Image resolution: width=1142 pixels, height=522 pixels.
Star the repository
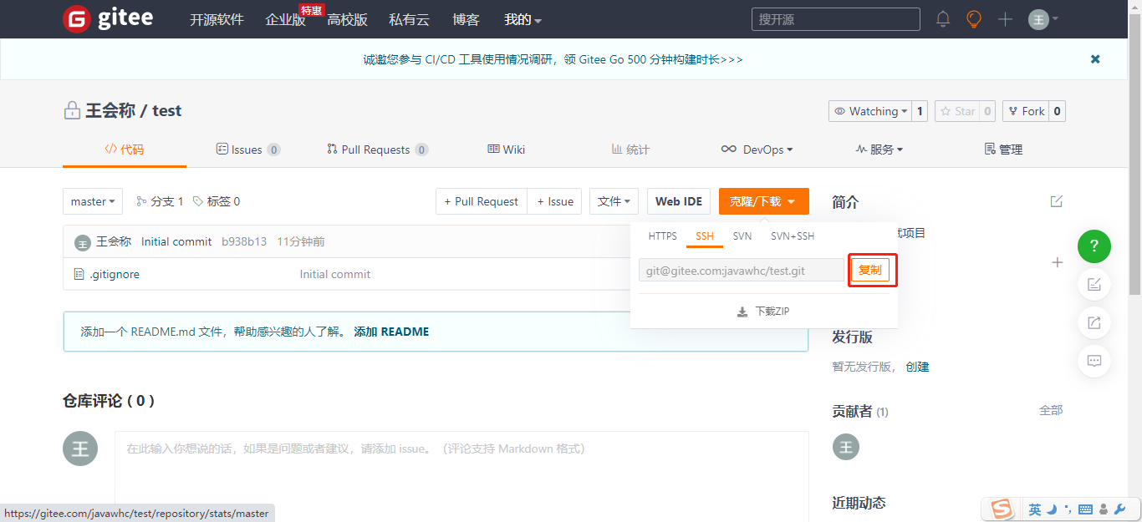click(956, 111)
